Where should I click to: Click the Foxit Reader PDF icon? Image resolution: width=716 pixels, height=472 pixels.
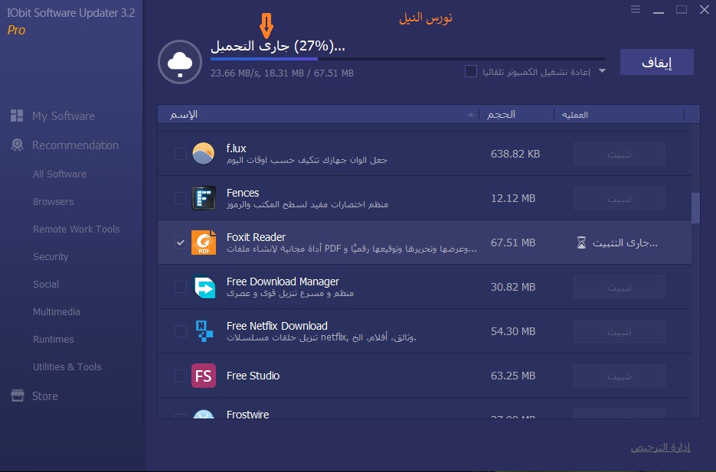coord(203,243)
